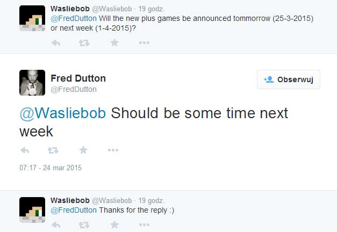Image resolution: width=337 pixels, height=232 pixels.
Task: Expand more actions on the thanks tweet
Action: pos(143,226)
